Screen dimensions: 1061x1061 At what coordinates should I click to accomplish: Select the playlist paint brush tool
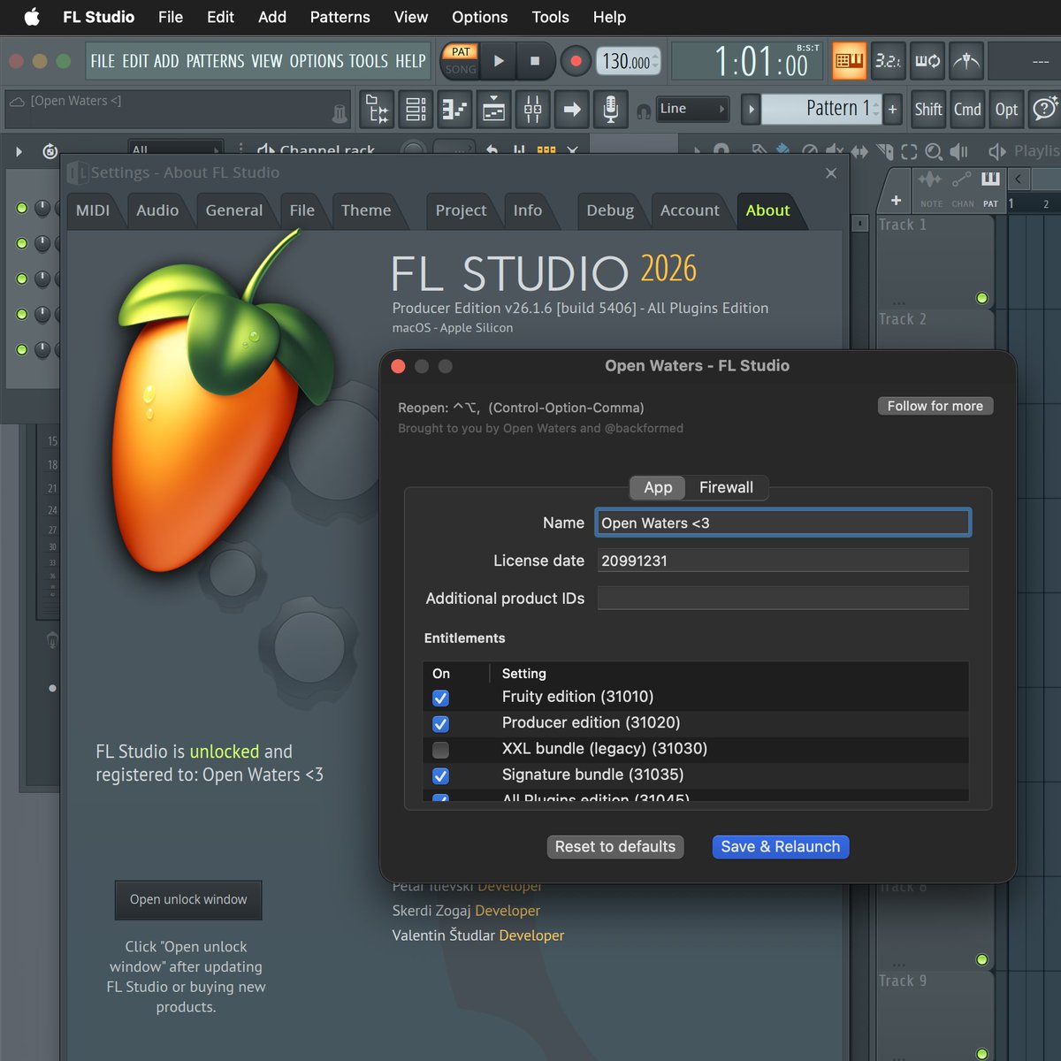[x=782, y=149]
